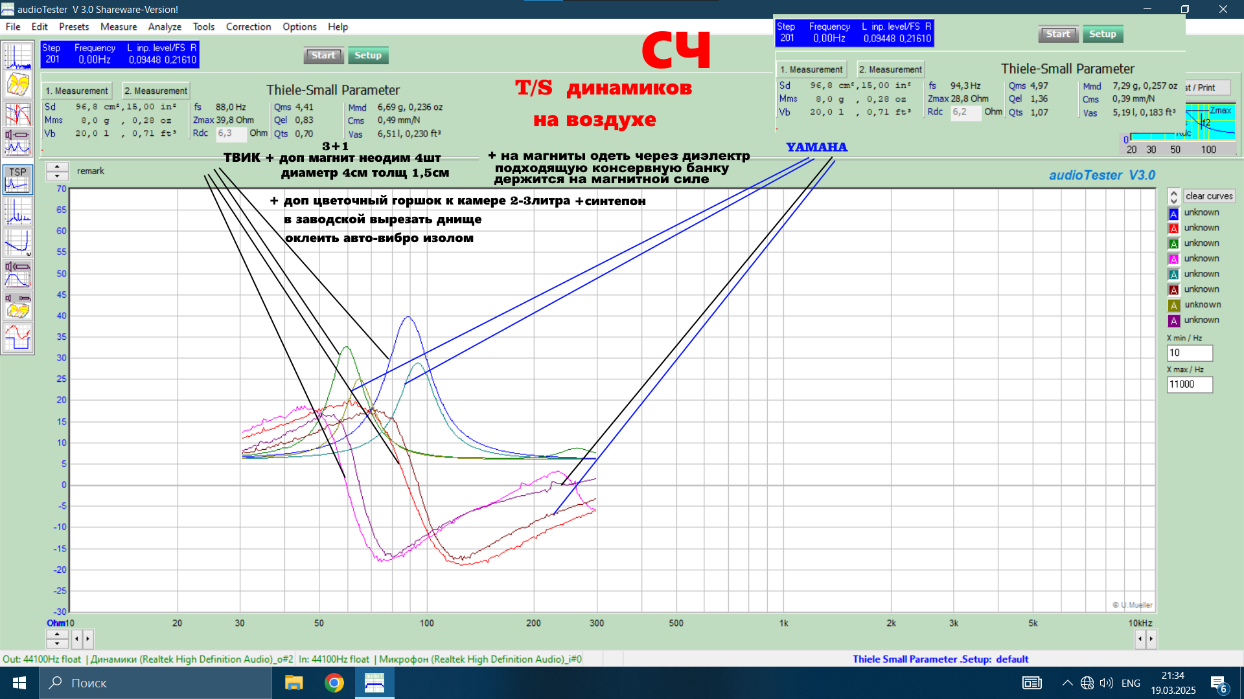Select the red sine and square-wave generator icon
This screenshot has height=699, width=1244.
pyautogui.click(x=17, y=337)
